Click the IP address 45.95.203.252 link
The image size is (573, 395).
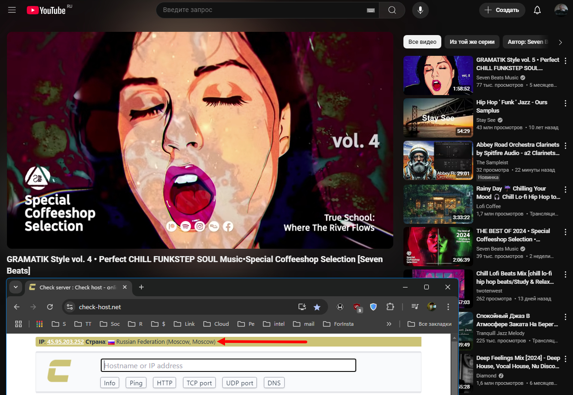(x=65, y=342)
